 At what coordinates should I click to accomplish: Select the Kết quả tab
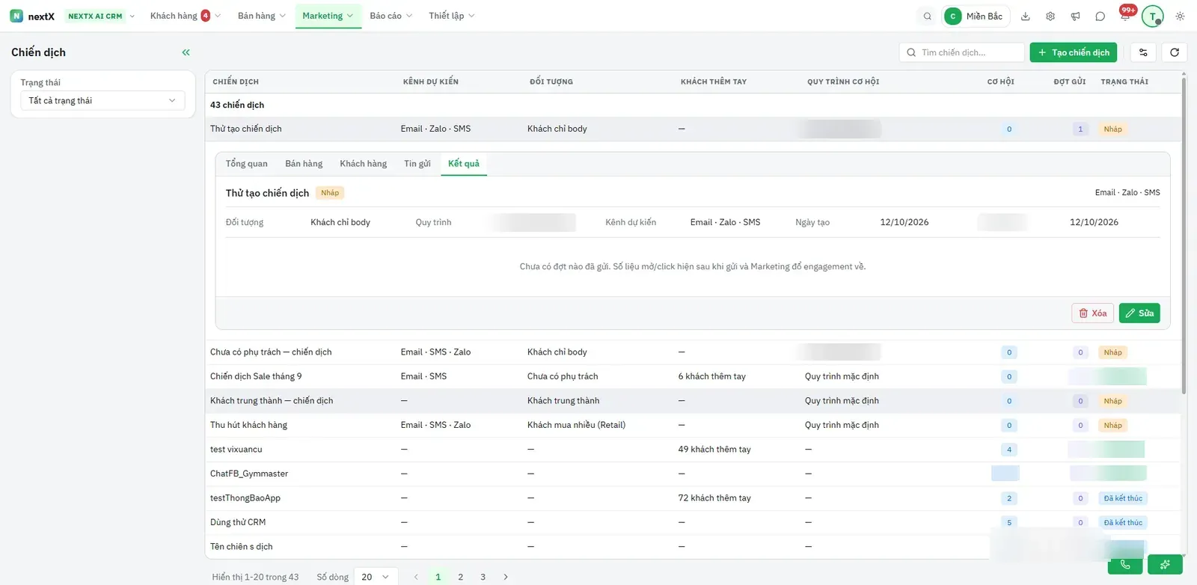pos(464,164)
